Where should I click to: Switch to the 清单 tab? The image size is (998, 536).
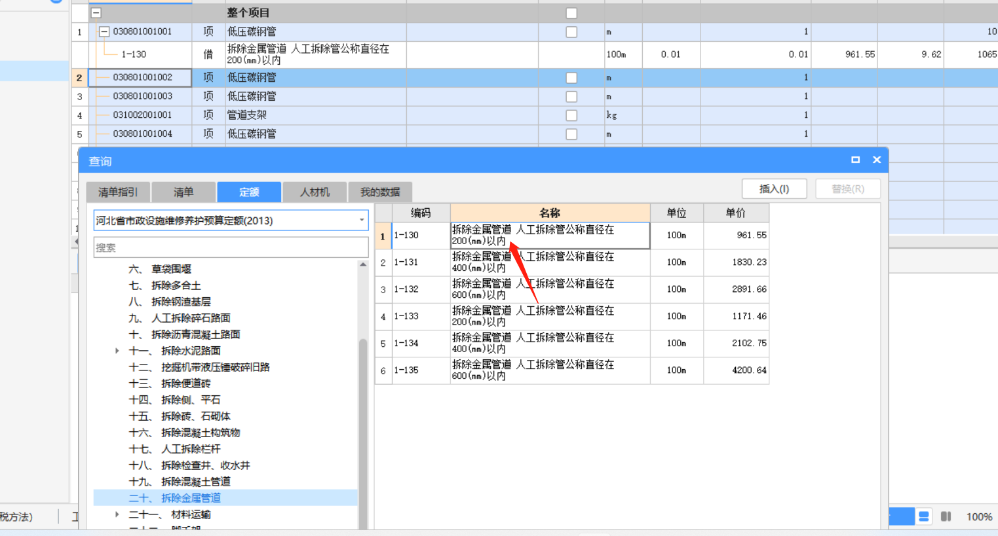click(183, 192)
